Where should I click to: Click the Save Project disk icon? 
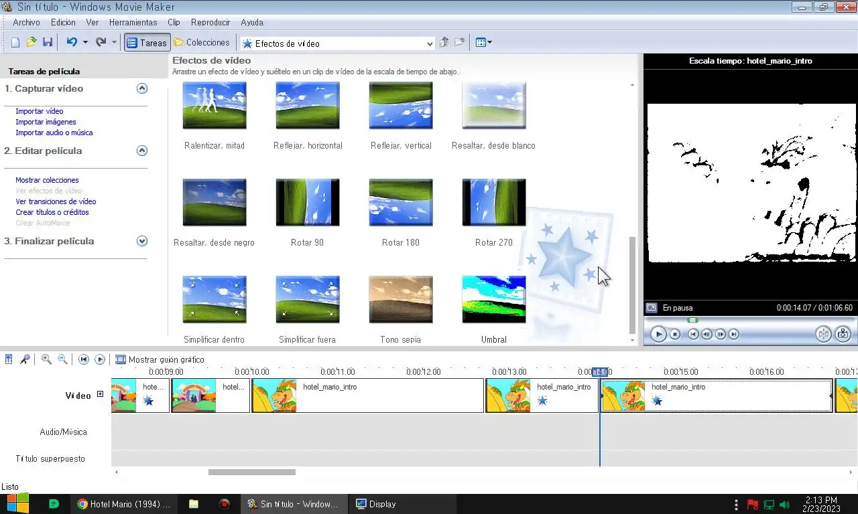click(47, 42)
